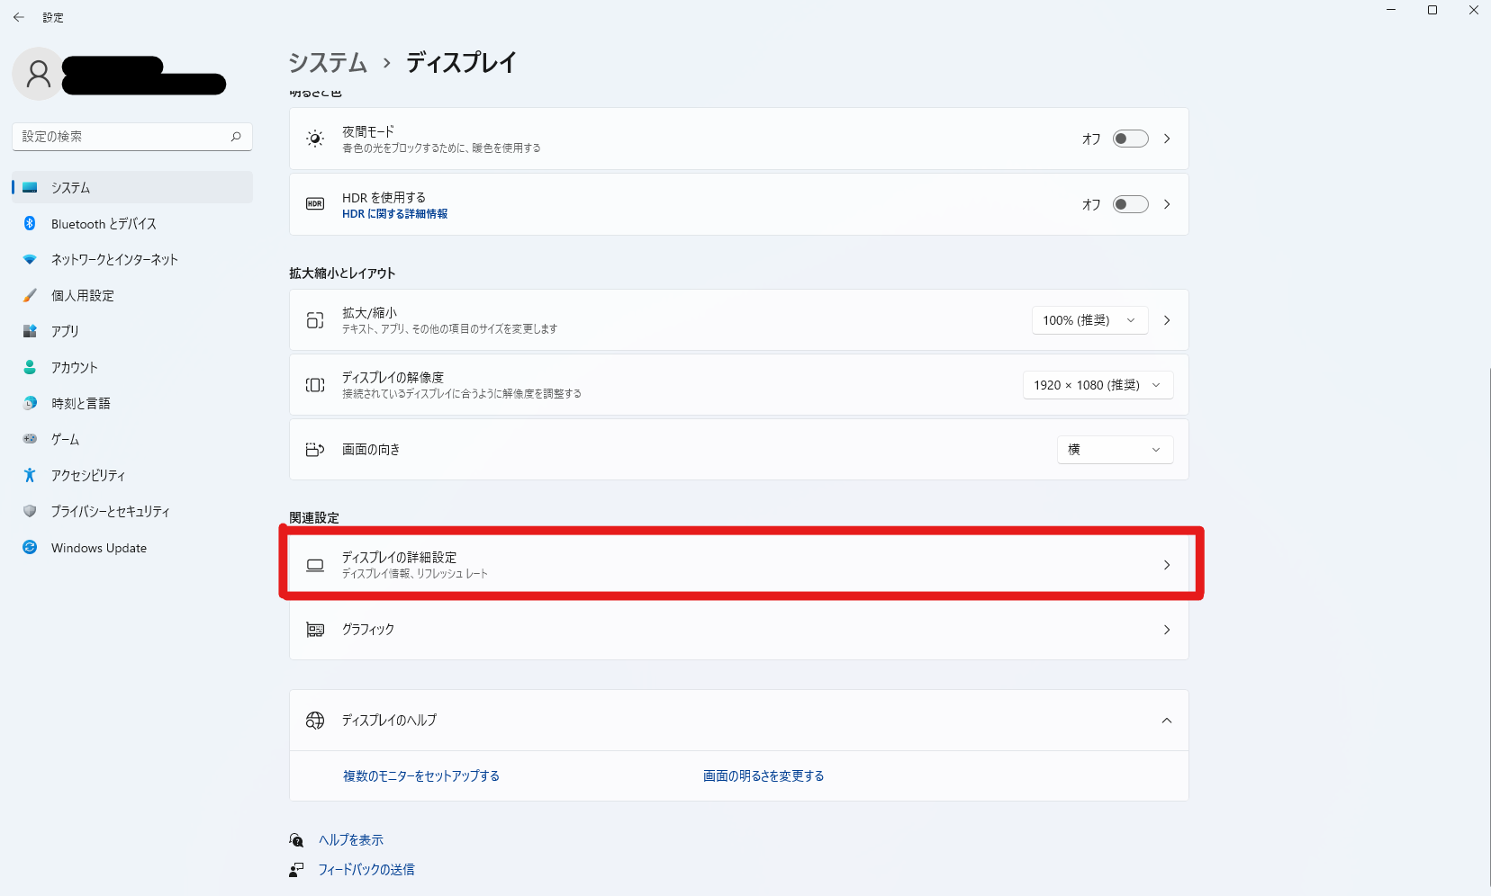This screenshot has width=1491, height=896.
Task: Enable the HDR を使用する toggle
Action: point(1130,204)
